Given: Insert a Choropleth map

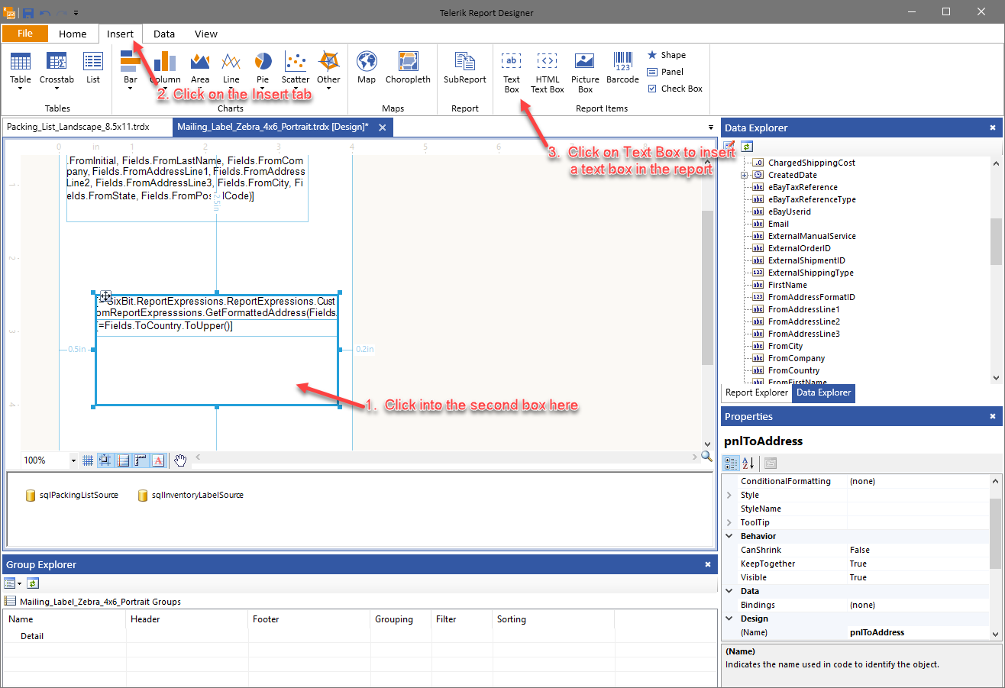Looking at the screenshot, I should pyautogui.click(x=408, y=67).
